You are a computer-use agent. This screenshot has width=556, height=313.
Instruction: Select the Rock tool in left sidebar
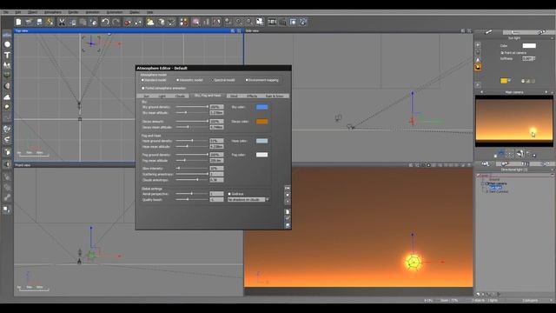(7, 86)
